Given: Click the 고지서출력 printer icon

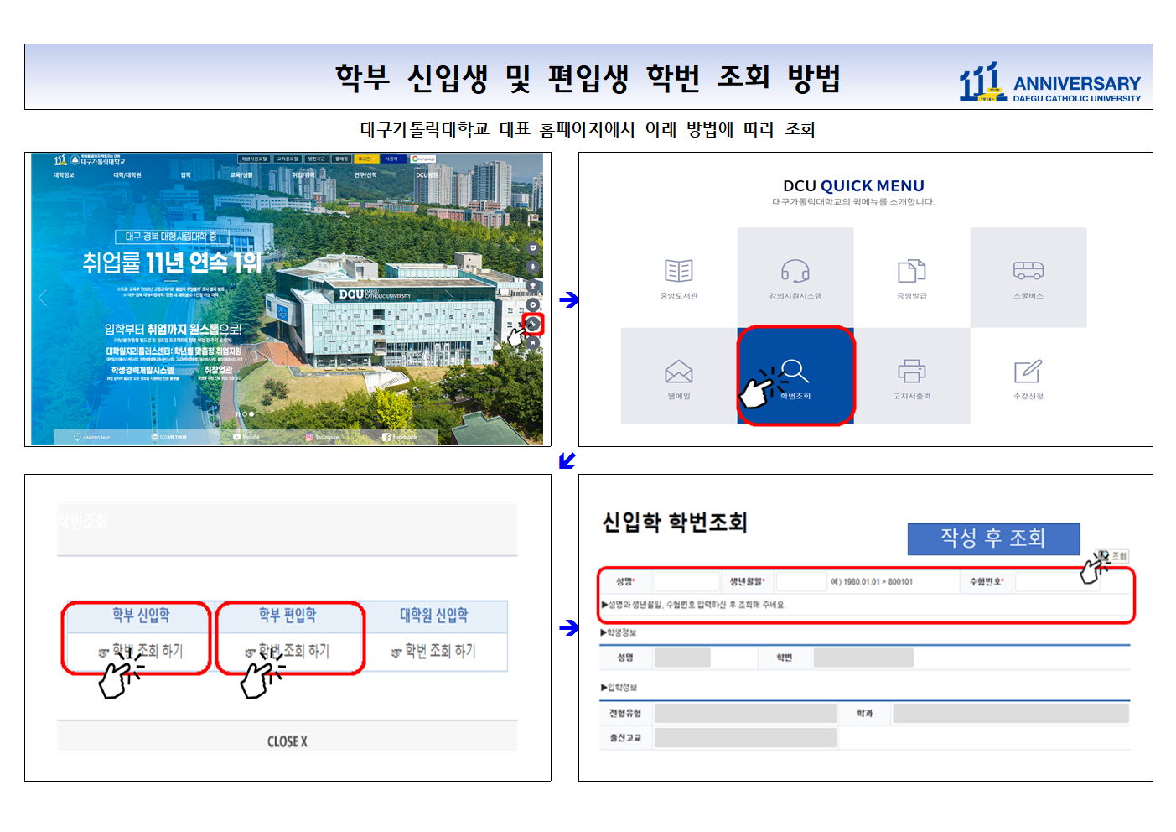Looking at the screenshot, I should 911,372.
